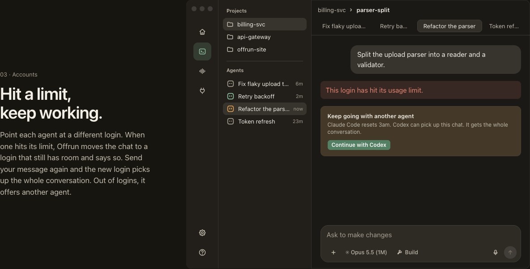Select the billing-svc project
Viewport: 530px width, 269px height.
pyautogui.click(x=265, y=24)
